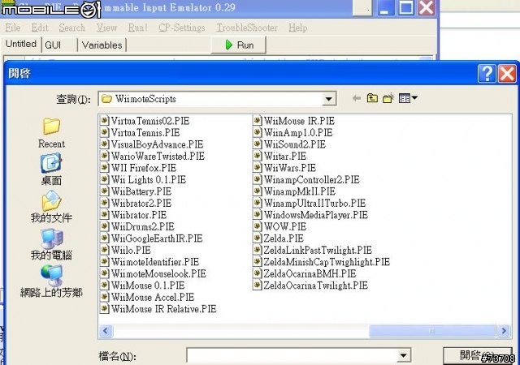
Task: Click the icon beside Zelda.PIE
Action: [x=258, y=238]
